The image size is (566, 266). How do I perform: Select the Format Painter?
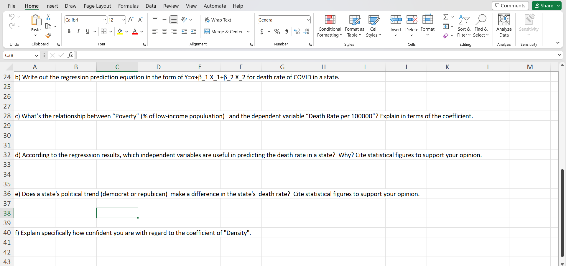coord(49,36)
